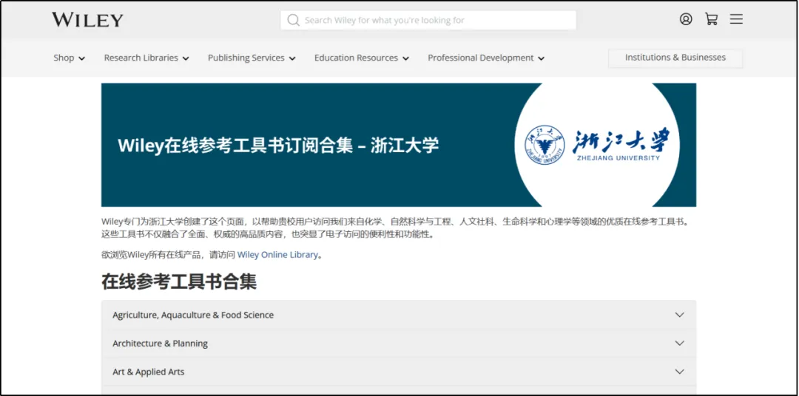
Task: Click the Wiley logo
Action: click(x=87, y=20)
